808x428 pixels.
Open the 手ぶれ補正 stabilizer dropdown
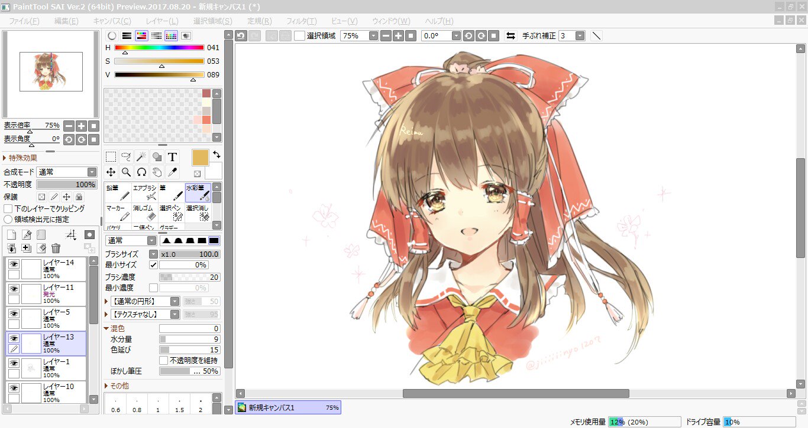tap(571, 35)
